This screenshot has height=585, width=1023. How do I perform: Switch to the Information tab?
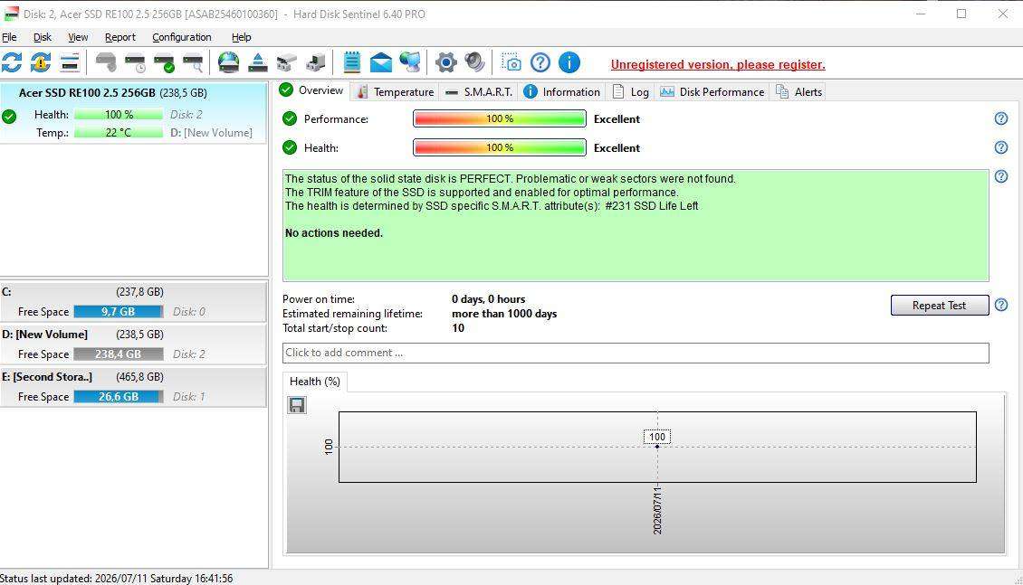click(561, 92)
